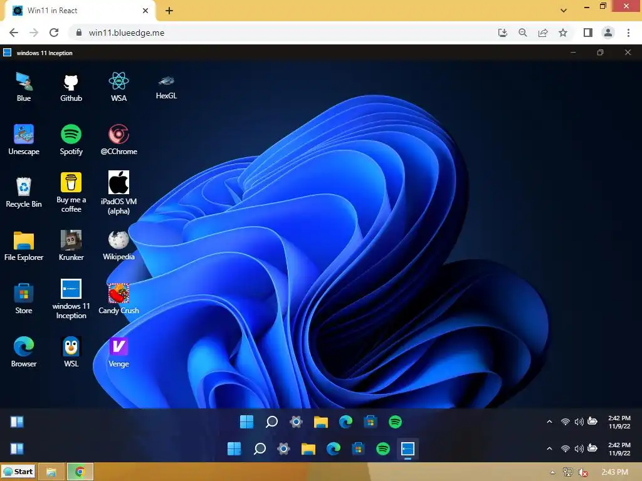Open 2:42 PM clock in lower taskbar
This screenshot has height=481, width=642.
point(619,449)
